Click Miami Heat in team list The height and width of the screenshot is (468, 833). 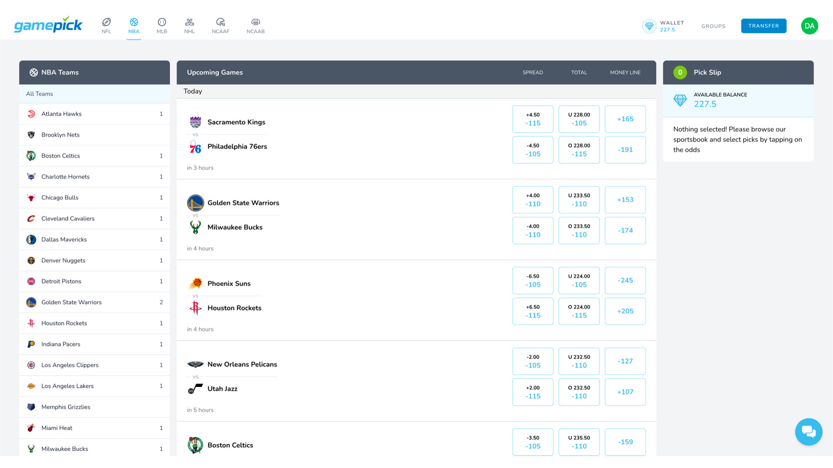[95, 428]
